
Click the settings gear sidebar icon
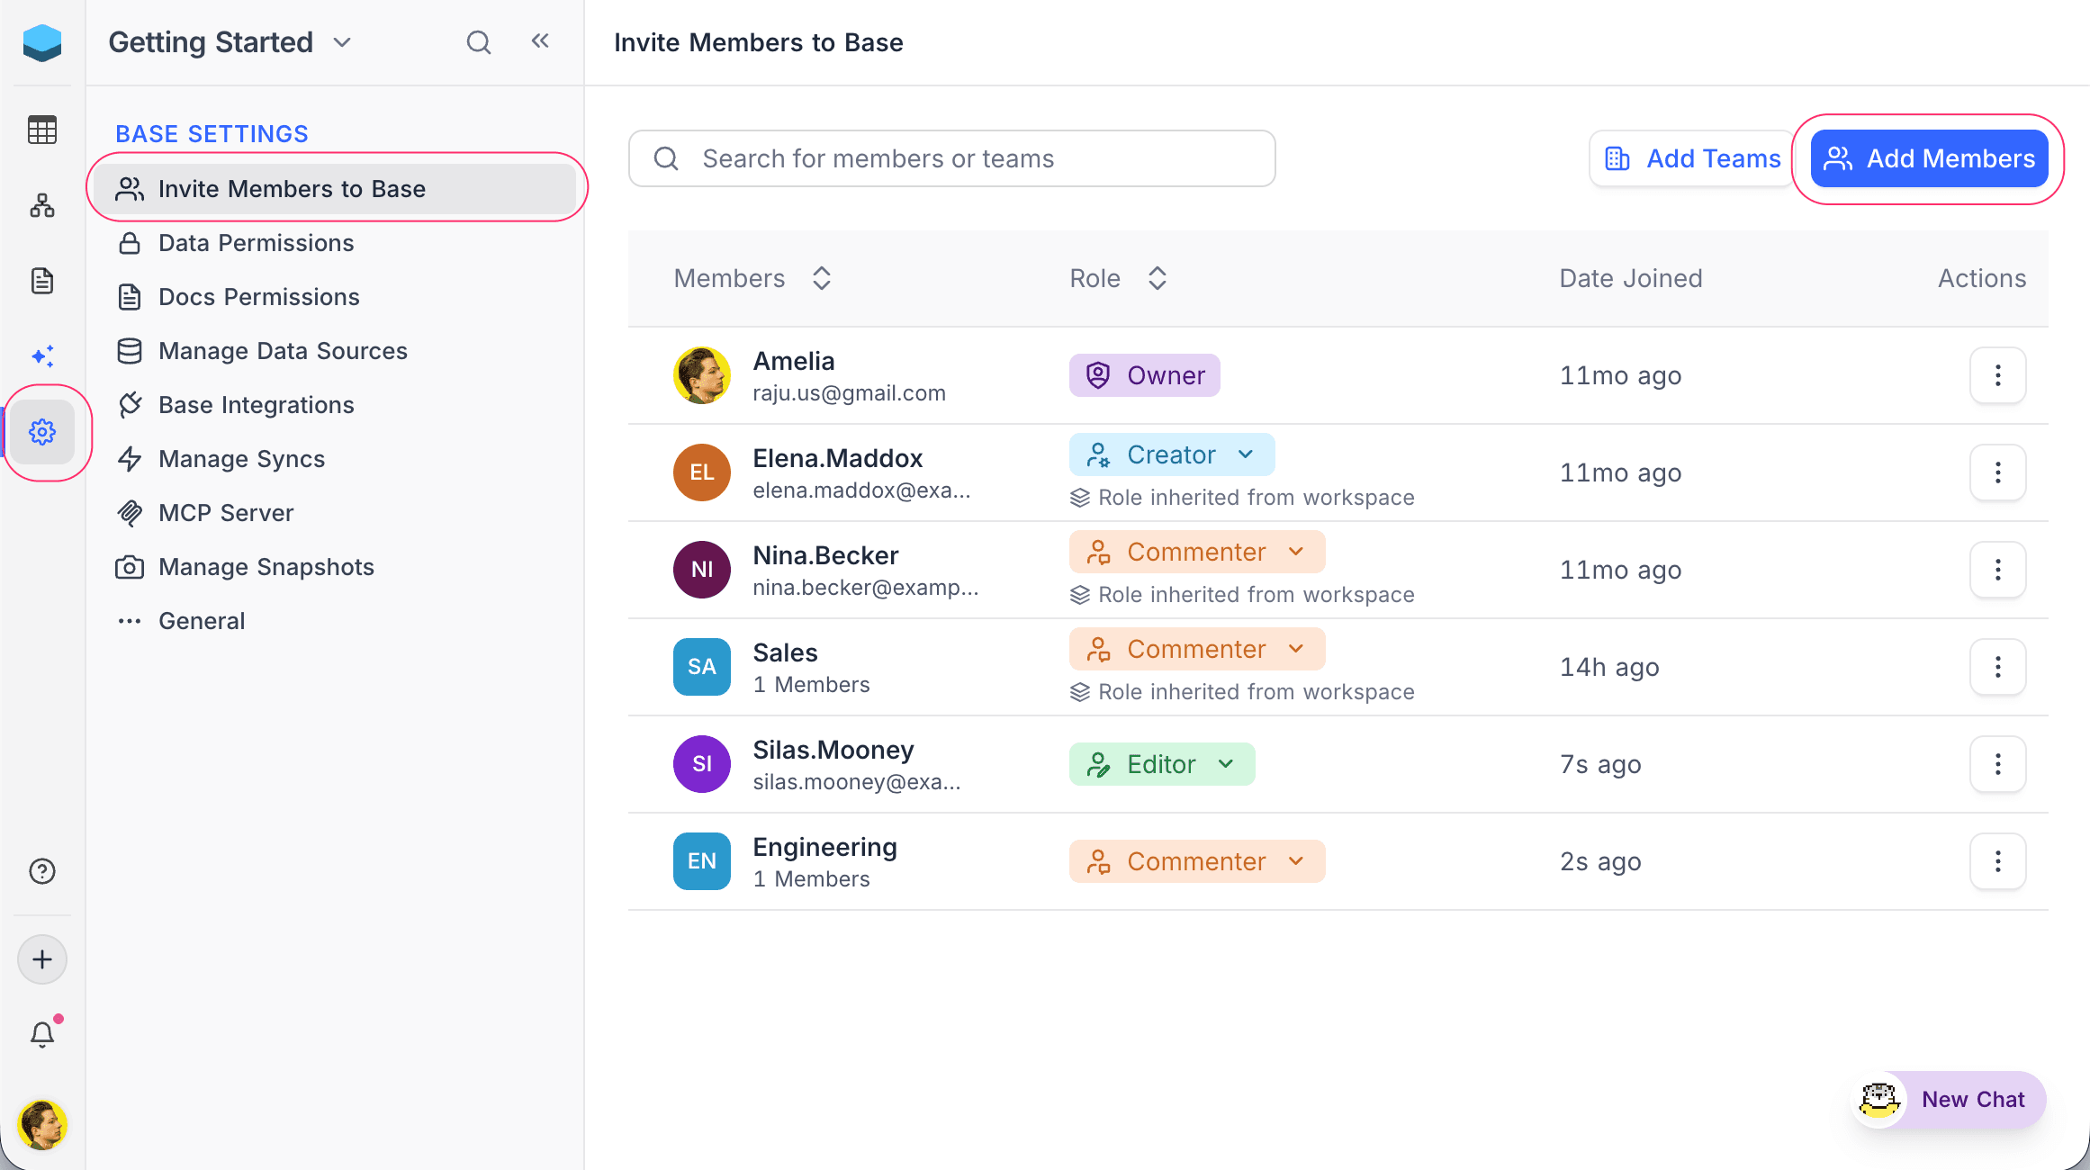point(42,432)
